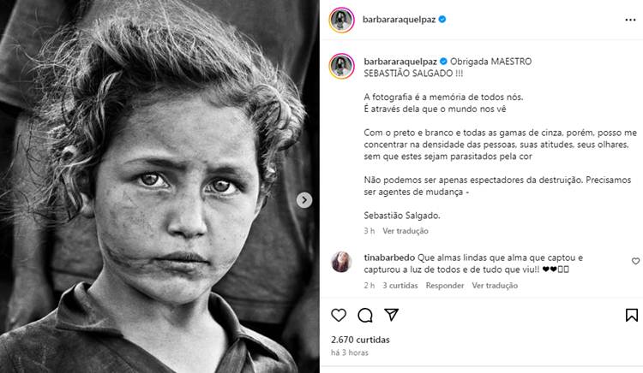
Task: Open tinabarbedo's profile avatar
Action: 341,262
